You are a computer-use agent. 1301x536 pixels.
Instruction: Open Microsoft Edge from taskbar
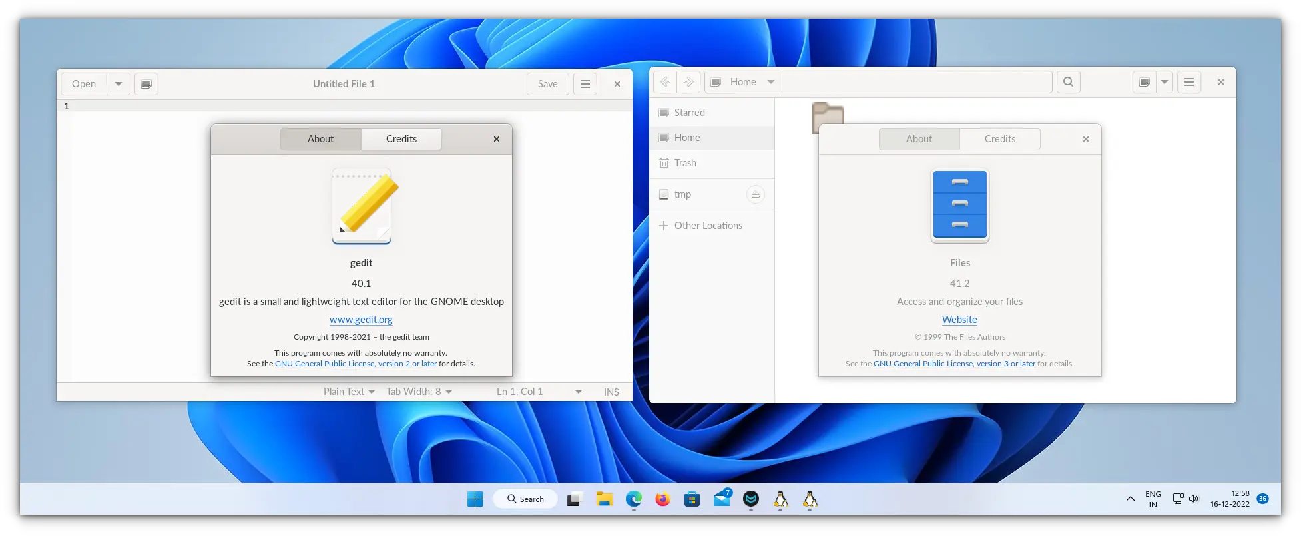634,499
